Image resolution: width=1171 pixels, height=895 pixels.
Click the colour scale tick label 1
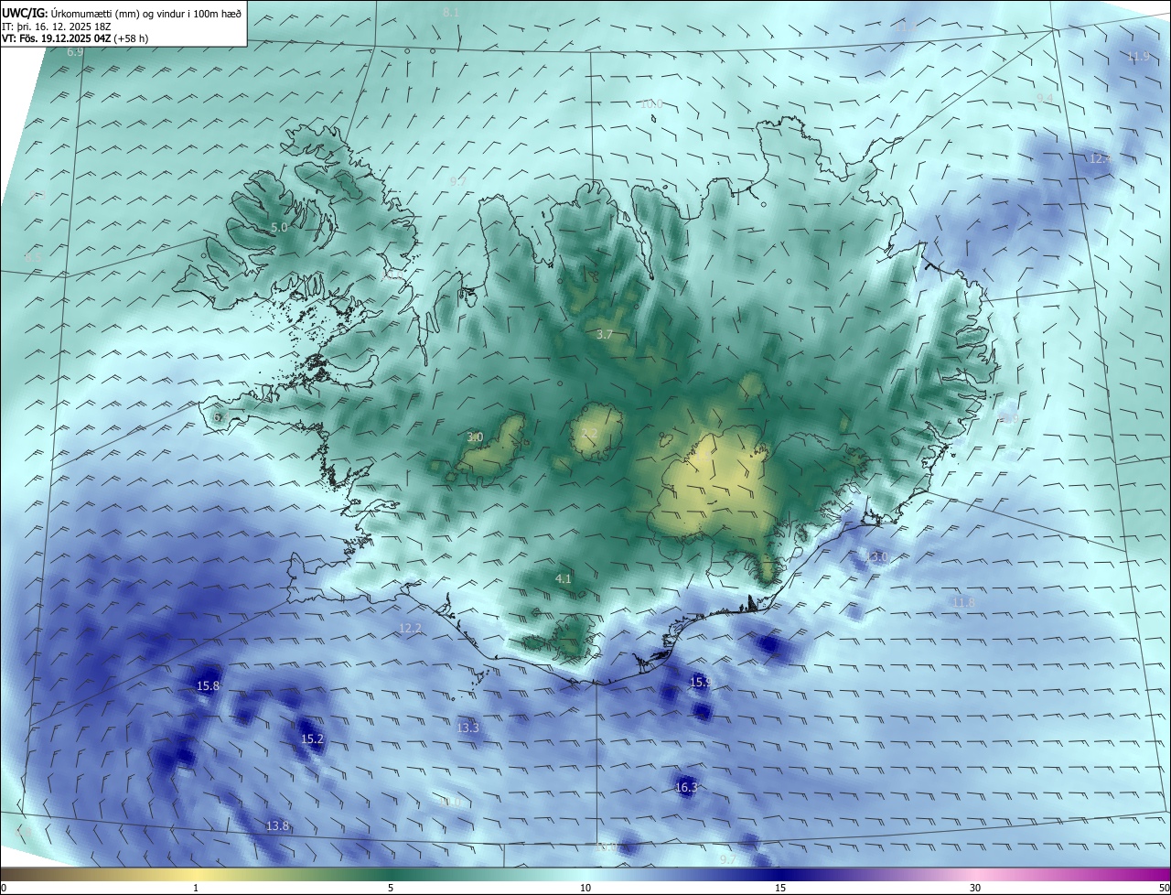click(196, 888)
